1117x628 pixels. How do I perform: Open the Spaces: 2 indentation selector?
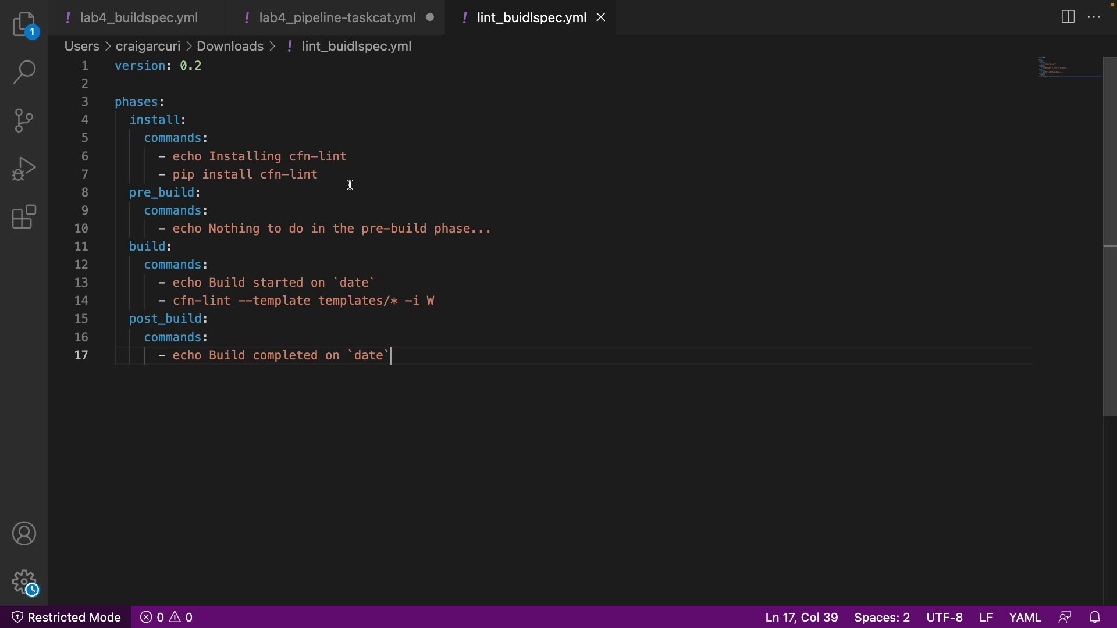882,617
